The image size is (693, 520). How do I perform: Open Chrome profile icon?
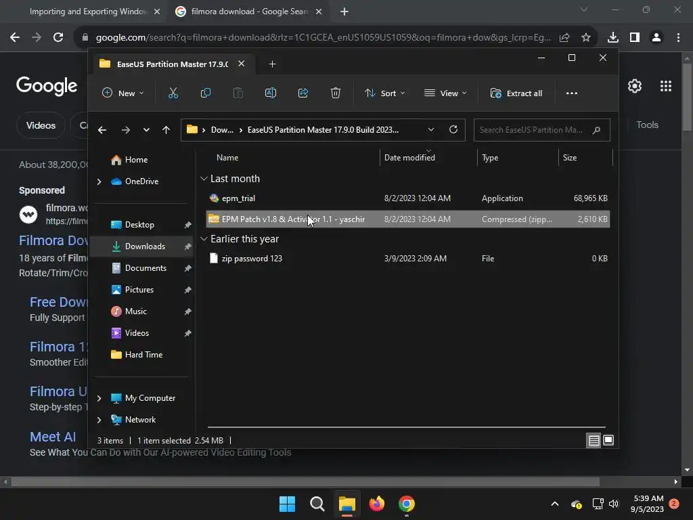point(656,38)
